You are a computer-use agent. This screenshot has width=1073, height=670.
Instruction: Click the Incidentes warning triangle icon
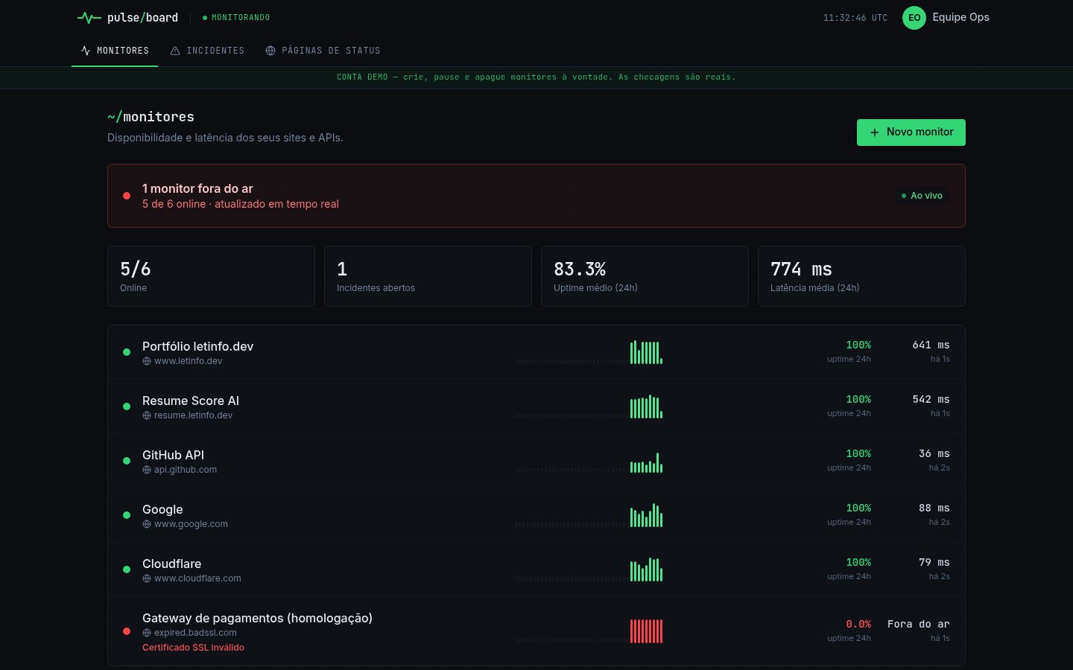pyautogui.click(x=175, y=51)
